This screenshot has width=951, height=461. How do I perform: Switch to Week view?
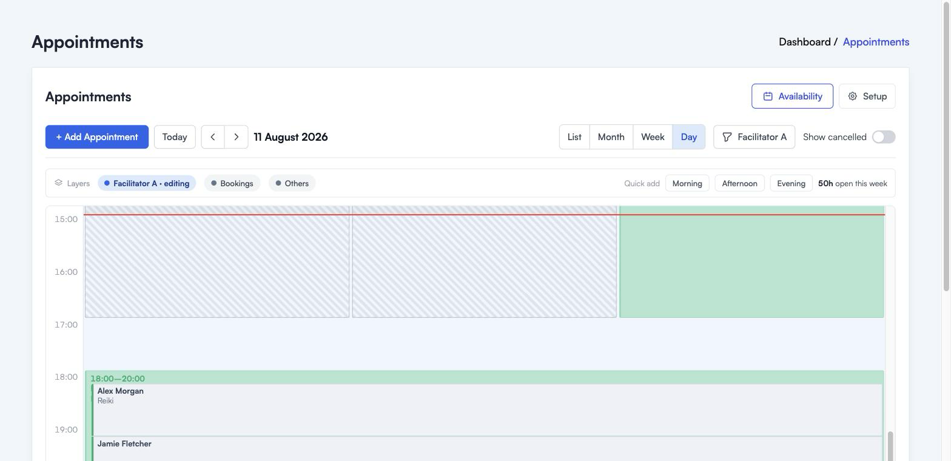click(x=653, y=137)
